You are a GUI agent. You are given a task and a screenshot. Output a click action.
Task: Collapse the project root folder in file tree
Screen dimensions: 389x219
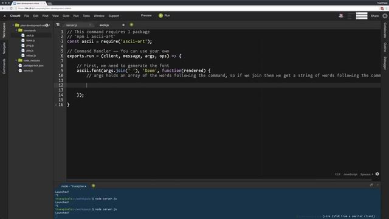[13, 26]
